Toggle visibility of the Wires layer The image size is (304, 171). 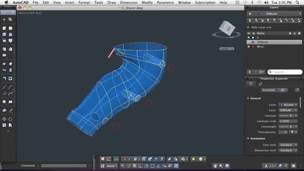pyautogui.click(x=249, y=47)
